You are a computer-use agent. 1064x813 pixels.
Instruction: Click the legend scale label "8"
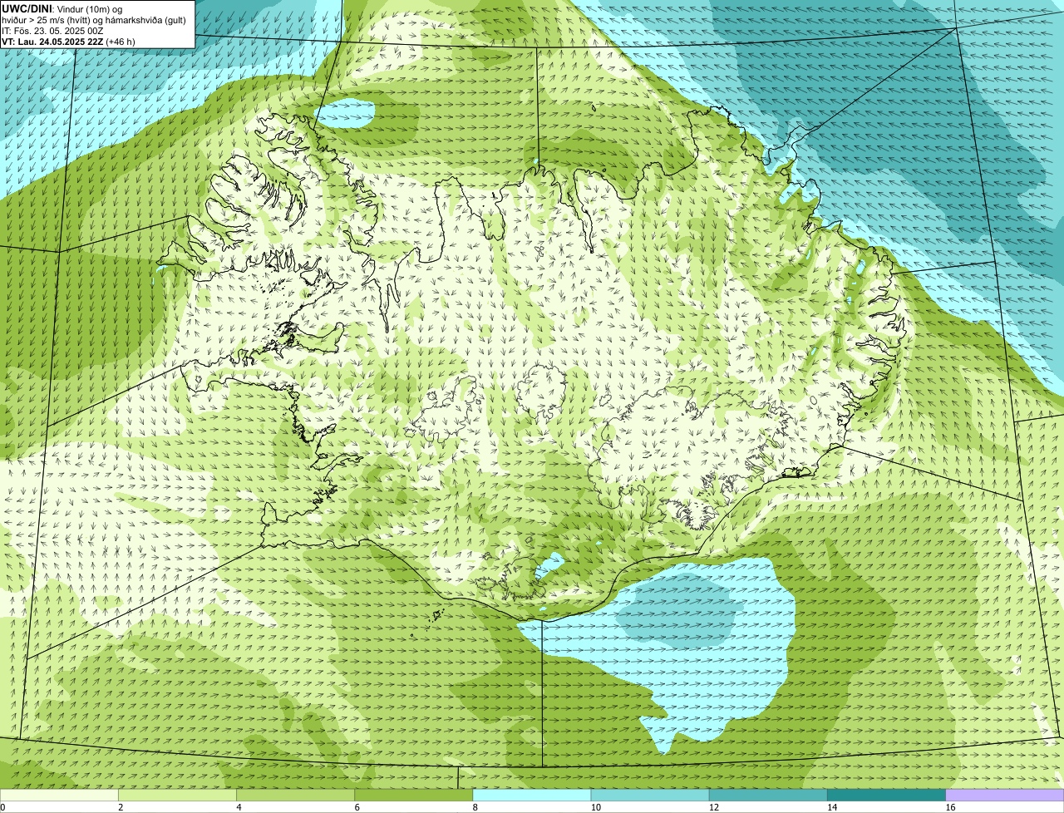[475, 807]
